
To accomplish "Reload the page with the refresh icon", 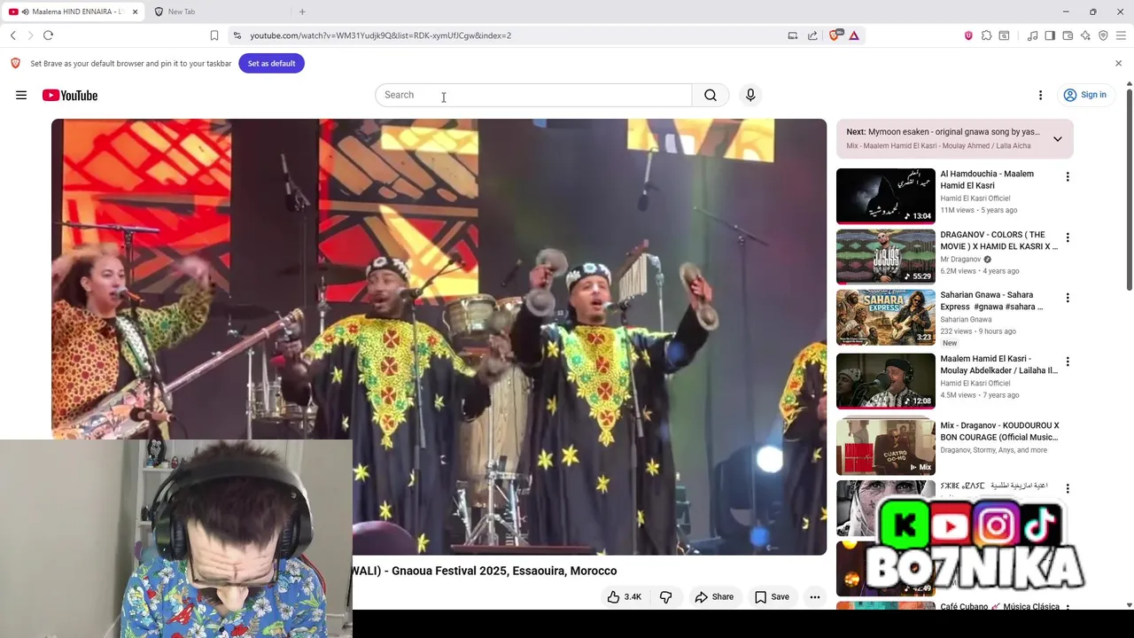I will pyautogui.click(x=48, y=35).
